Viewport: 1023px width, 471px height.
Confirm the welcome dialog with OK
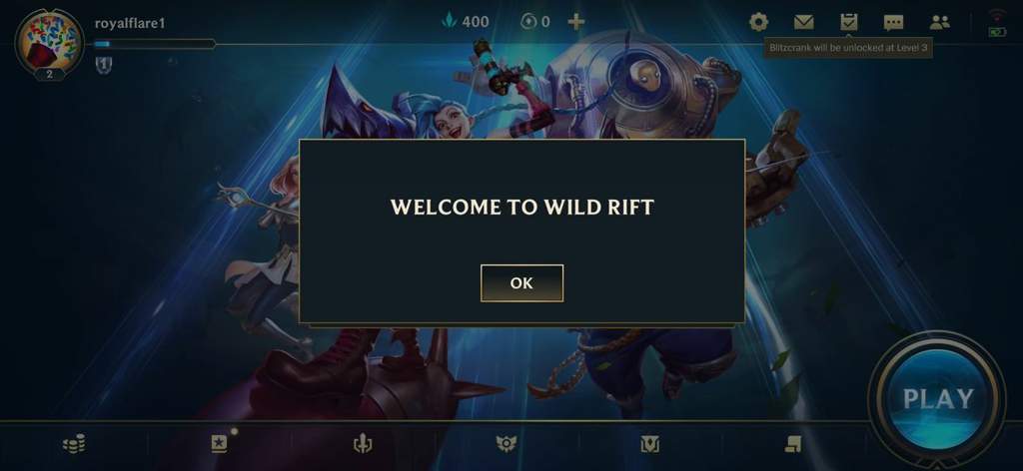pos(521,282)
